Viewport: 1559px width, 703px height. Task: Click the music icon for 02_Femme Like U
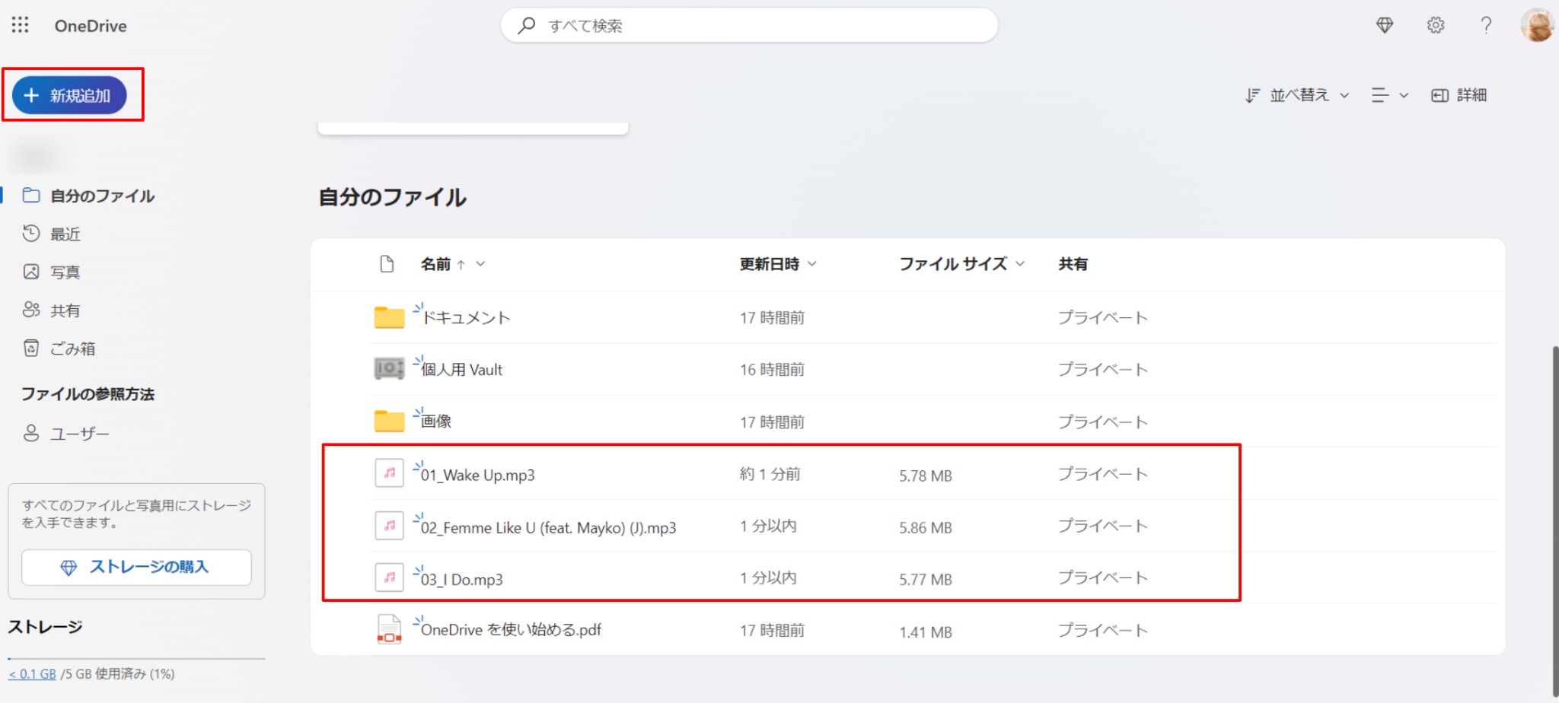389,526
